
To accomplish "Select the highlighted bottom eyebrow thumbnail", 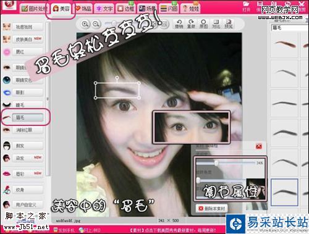I will [x=284, y=192].
